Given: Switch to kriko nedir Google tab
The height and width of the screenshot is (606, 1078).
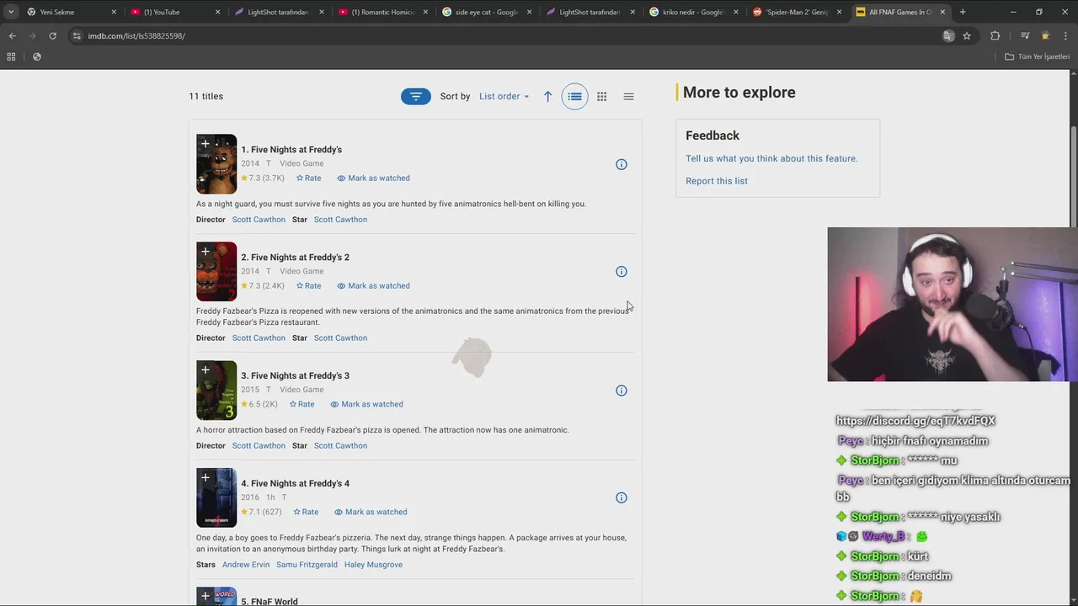Looking at the screenshot, I should click(692, 12).
